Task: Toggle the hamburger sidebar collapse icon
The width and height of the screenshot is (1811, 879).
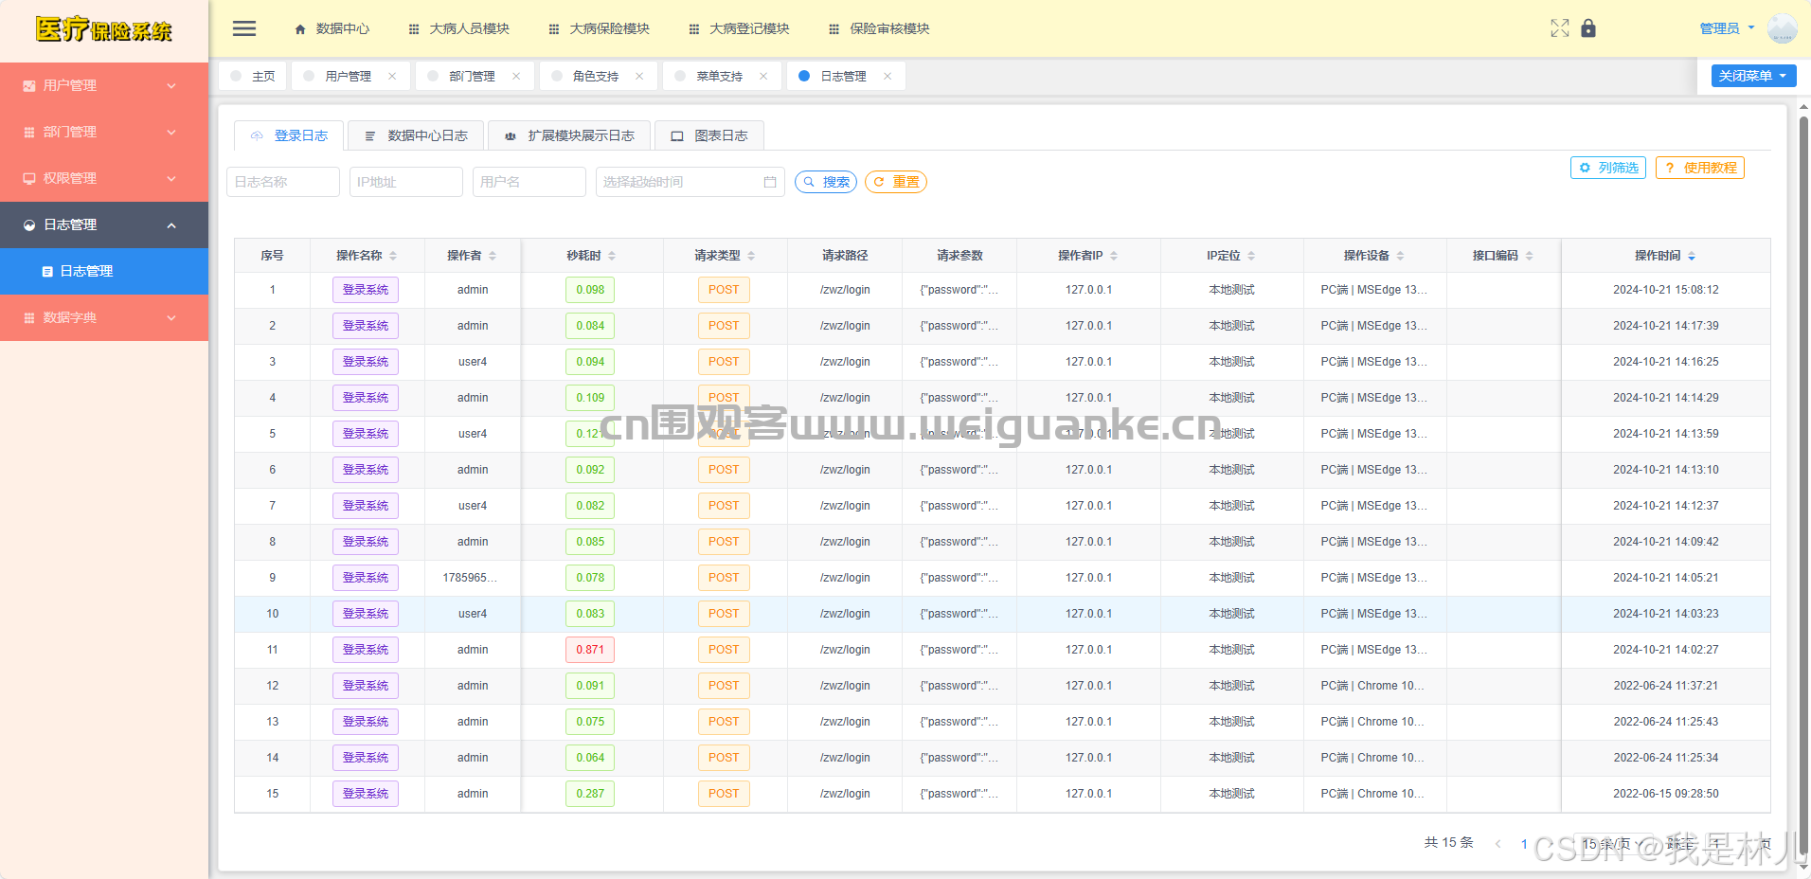Action: tap(244, 28)
